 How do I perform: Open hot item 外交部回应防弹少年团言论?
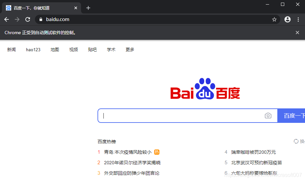[132, 173]
